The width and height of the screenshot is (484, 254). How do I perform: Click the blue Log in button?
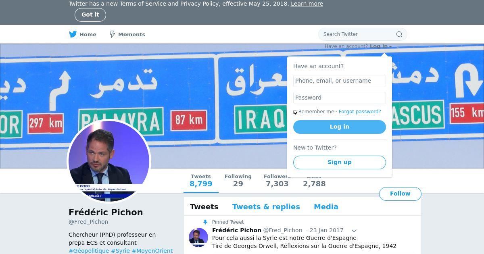(340, 127)
